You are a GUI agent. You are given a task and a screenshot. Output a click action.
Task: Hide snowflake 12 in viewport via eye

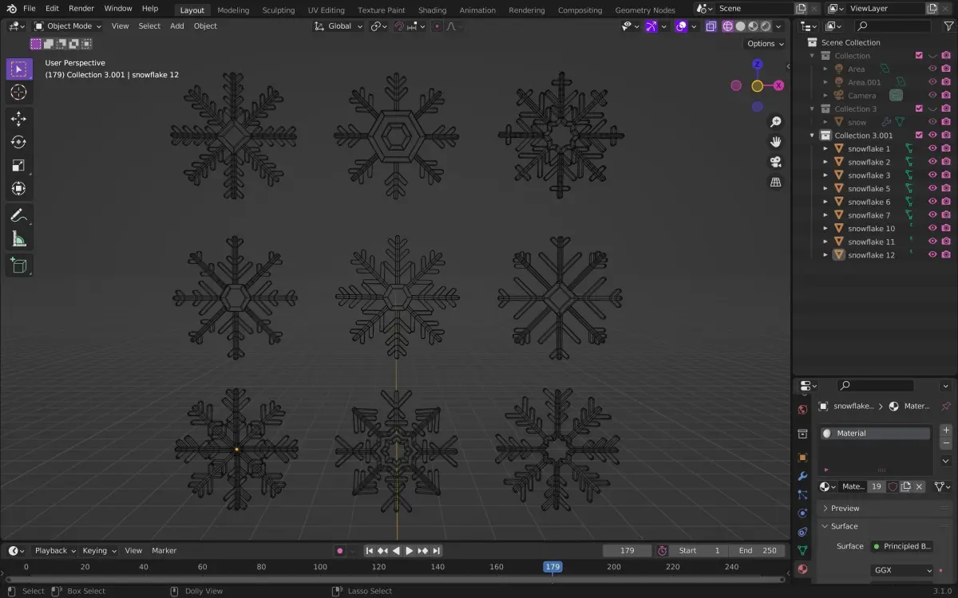point(932,254)
